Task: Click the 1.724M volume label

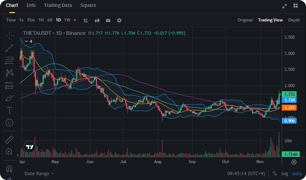Action: (x=291, y=154)
